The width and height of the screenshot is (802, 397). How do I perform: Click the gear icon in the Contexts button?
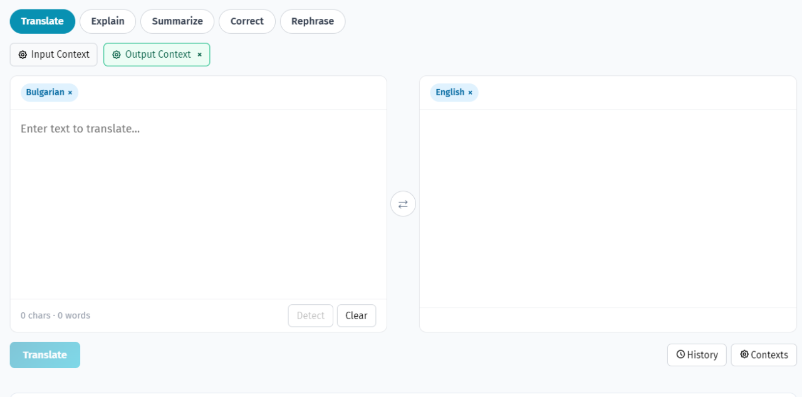point(744,355)
